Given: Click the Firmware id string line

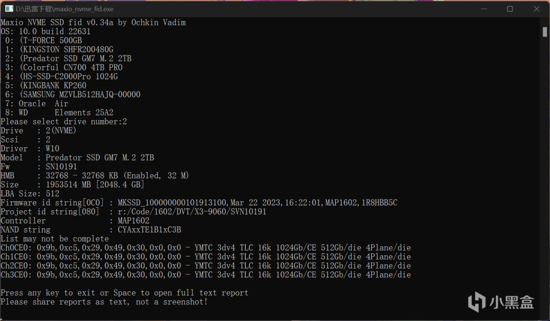Looking at the screenshot, I should click(199, 203).
